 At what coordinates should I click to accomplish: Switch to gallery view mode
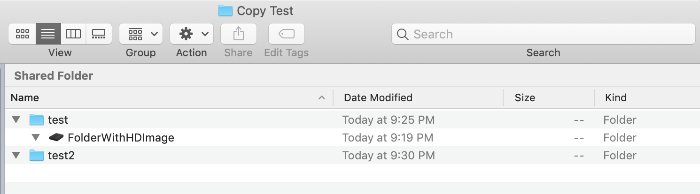99,34
